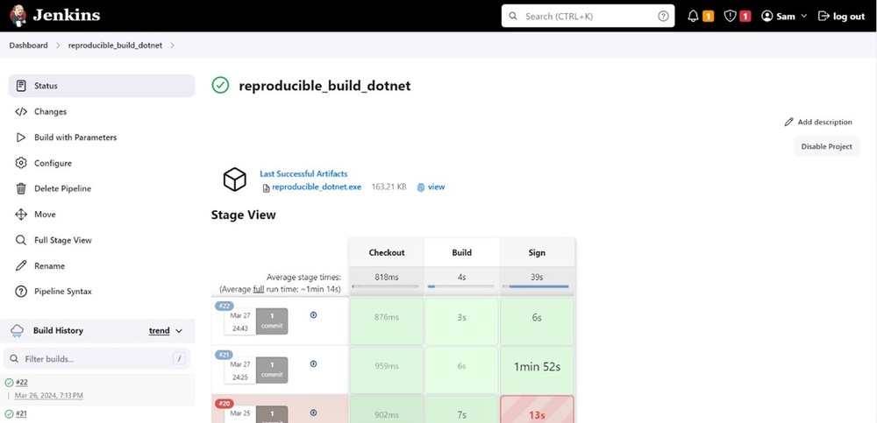Click the Status page icon
This screenshot has height=423, width=877.
(x=21, y=86)
